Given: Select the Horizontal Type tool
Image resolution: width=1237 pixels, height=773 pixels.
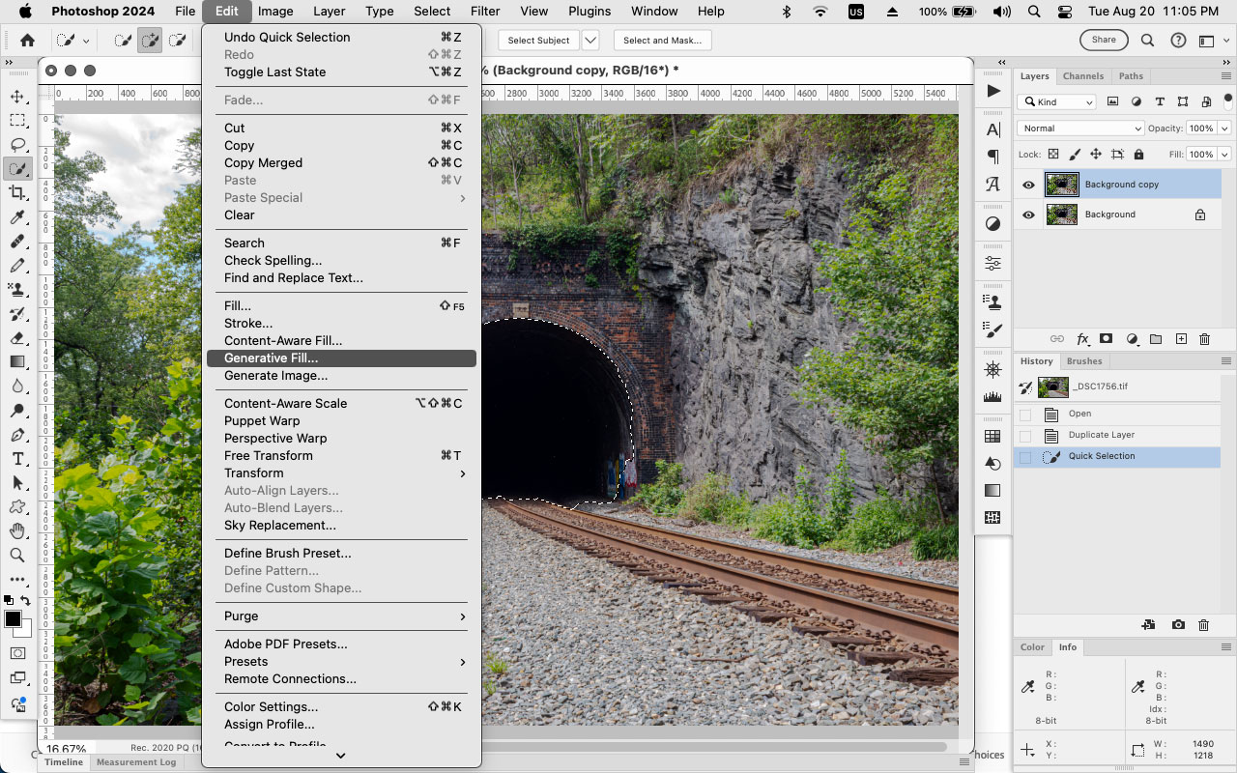Looking at the screenshot, I should click(16, 459).
